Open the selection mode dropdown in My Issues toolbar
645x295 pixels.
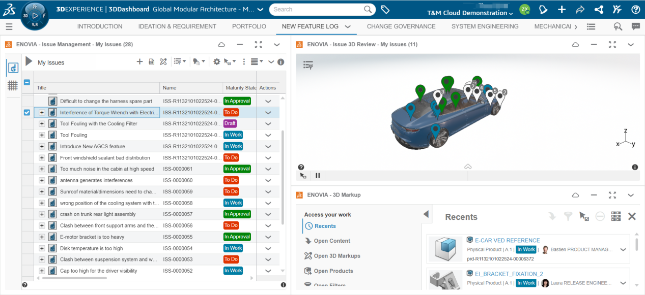tap(230, 61)
